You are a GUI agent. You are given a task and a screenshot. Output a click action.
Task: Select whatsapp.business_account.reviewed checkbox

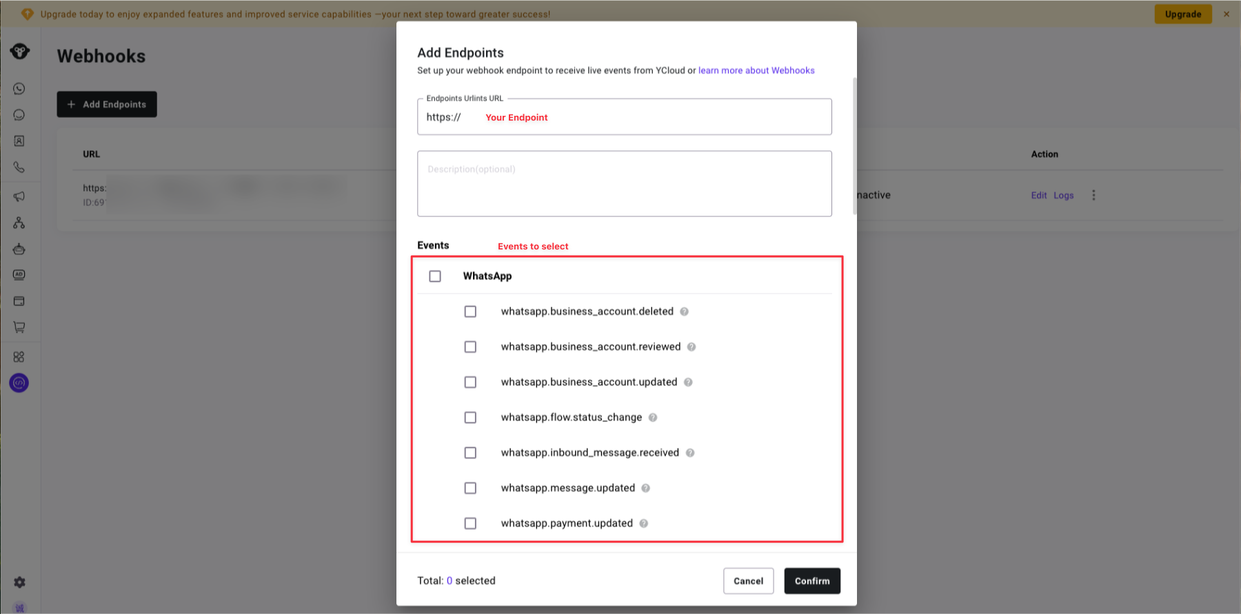coord(470,347)
